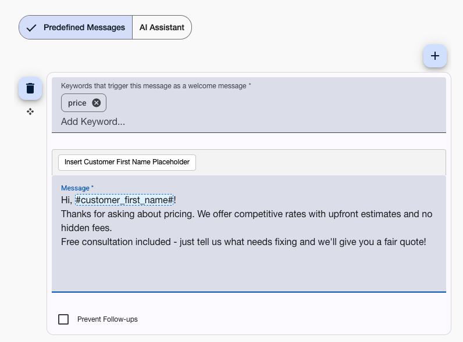Focus the Add Keyword input field
This screenshot has width=463, height=342.
(x=174, y=122)
